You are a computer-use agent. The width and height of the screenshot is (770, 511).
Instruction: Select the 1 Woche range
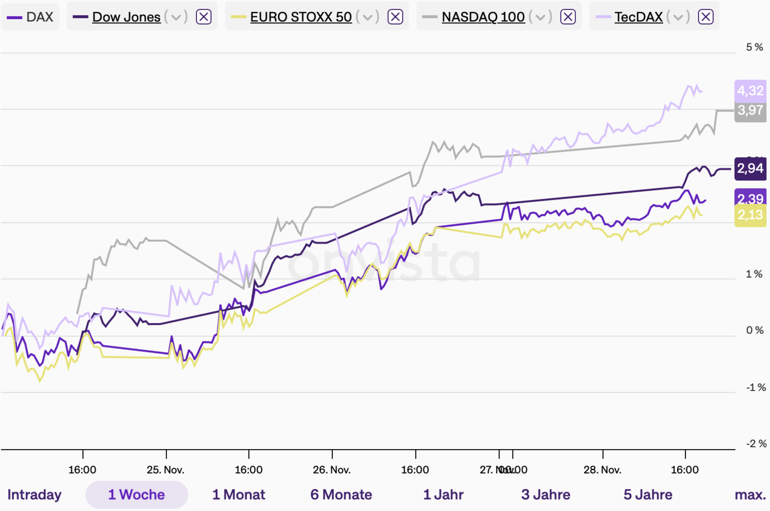click(136, 495)
